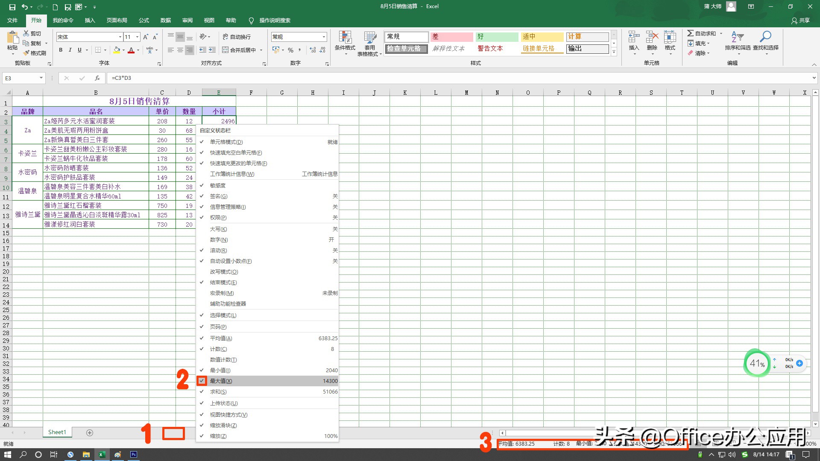Viewport: 820px width, 461px height.
Task: Click the 共享 share button
Action: coord(801,20)
